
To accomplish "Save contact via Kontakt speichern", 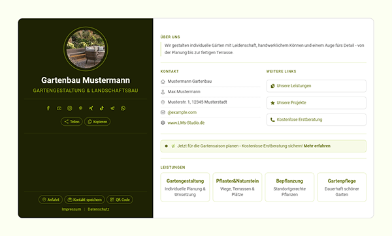I will [x=84, y=199].
